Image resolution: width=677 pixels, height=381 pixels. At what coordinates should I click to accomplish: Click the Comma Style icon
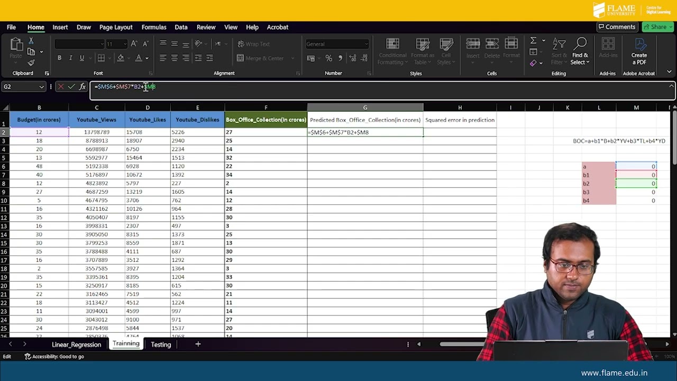[x=340, y=58]
